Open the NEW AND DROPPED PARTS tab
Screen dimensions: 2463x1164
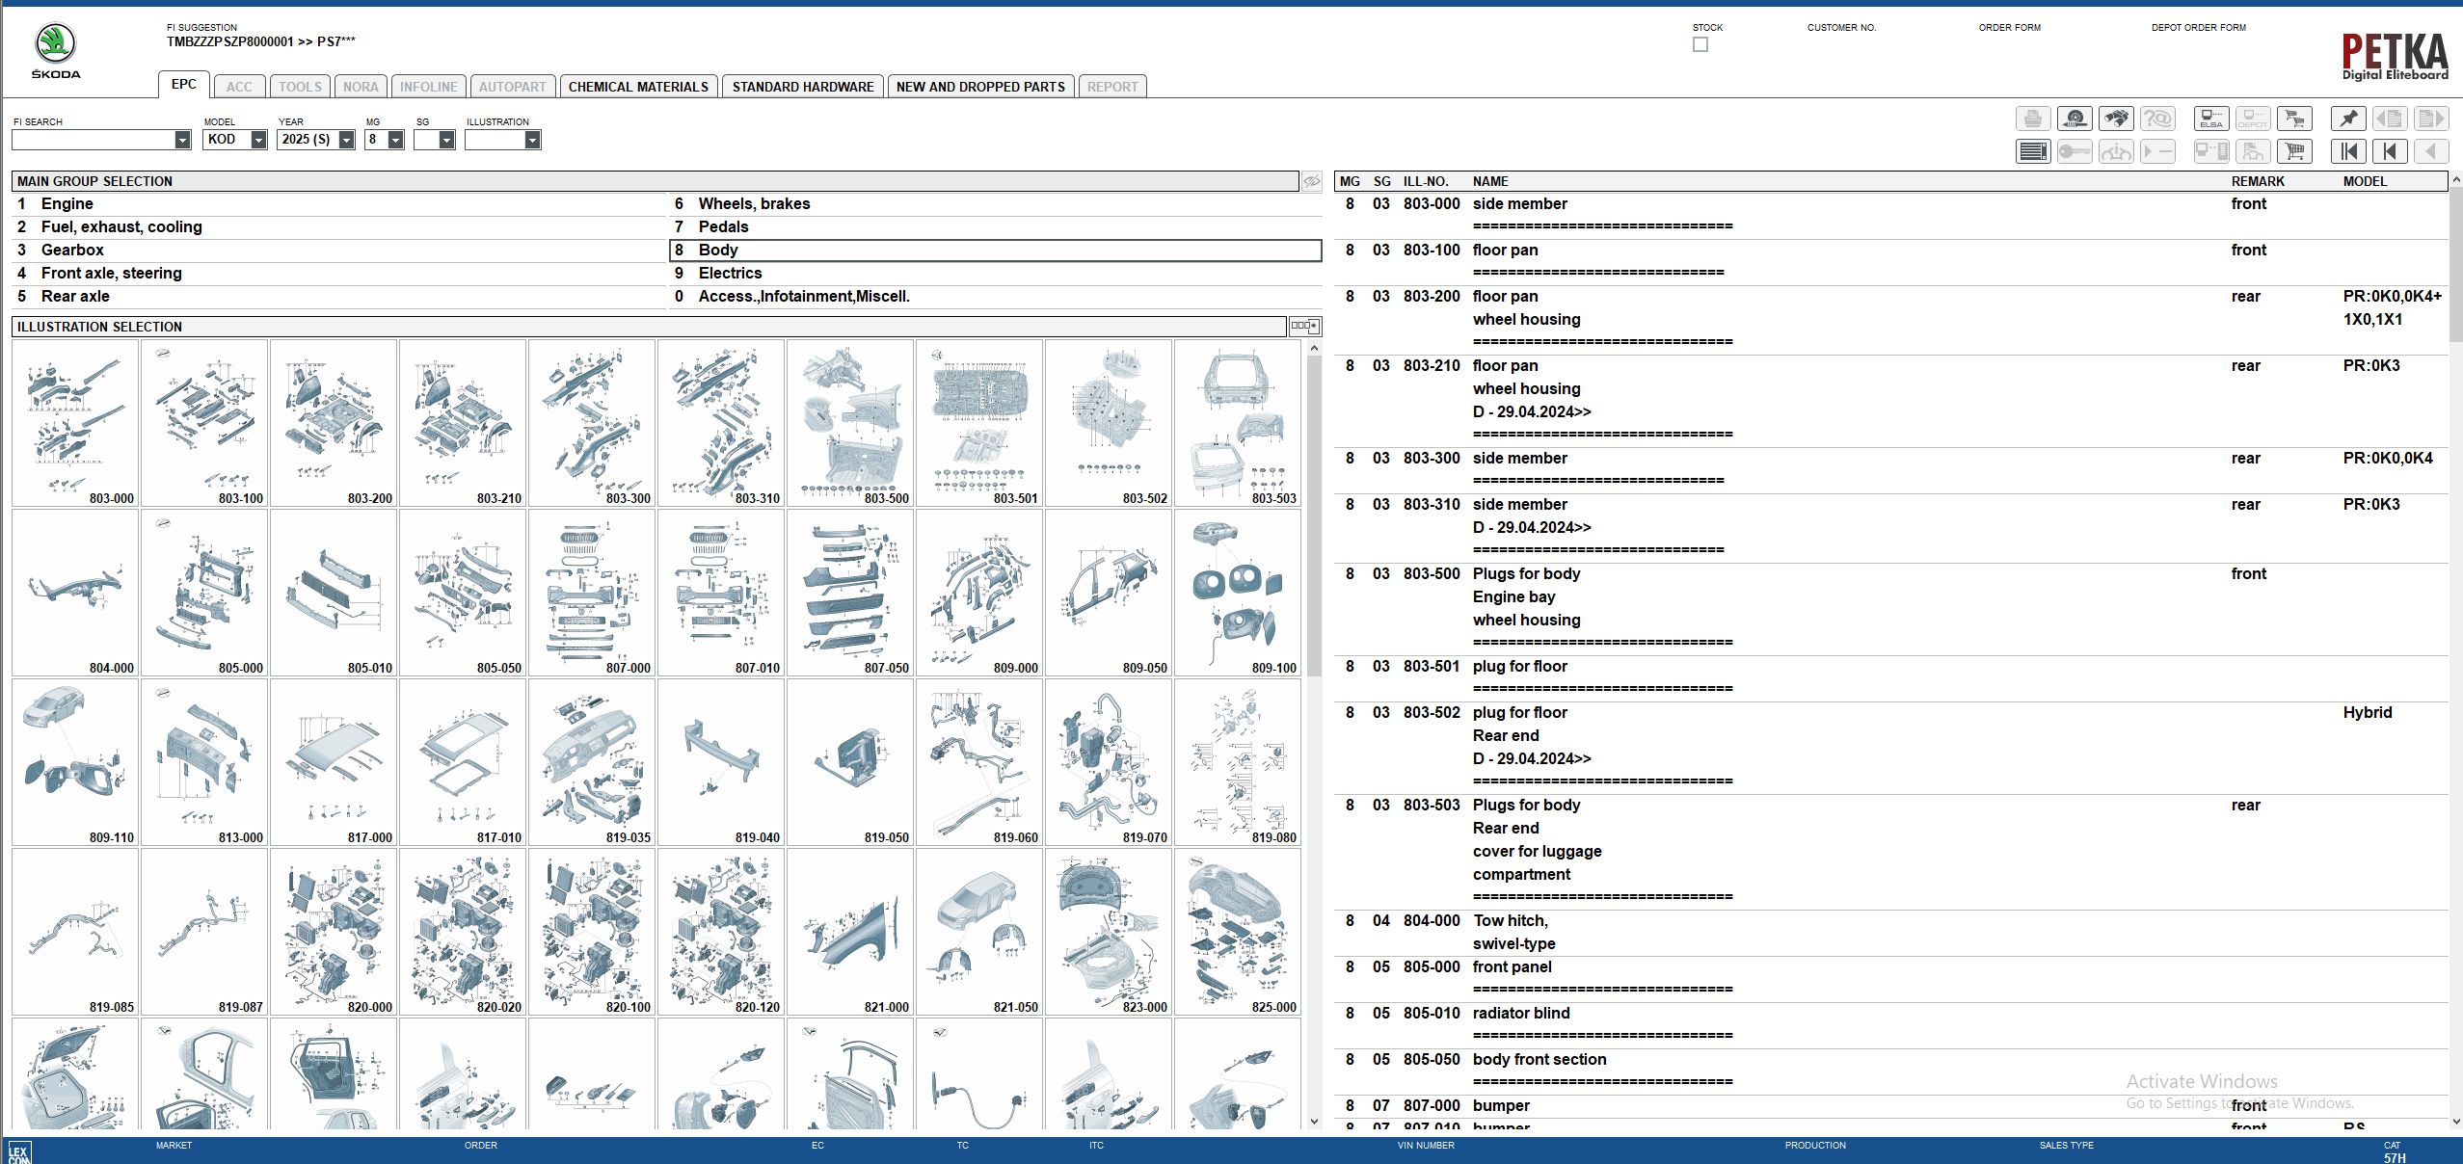(979, 87)
